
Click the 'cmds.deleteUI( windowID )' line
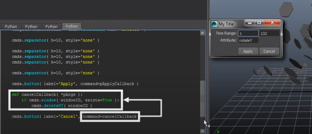[62, 106]
